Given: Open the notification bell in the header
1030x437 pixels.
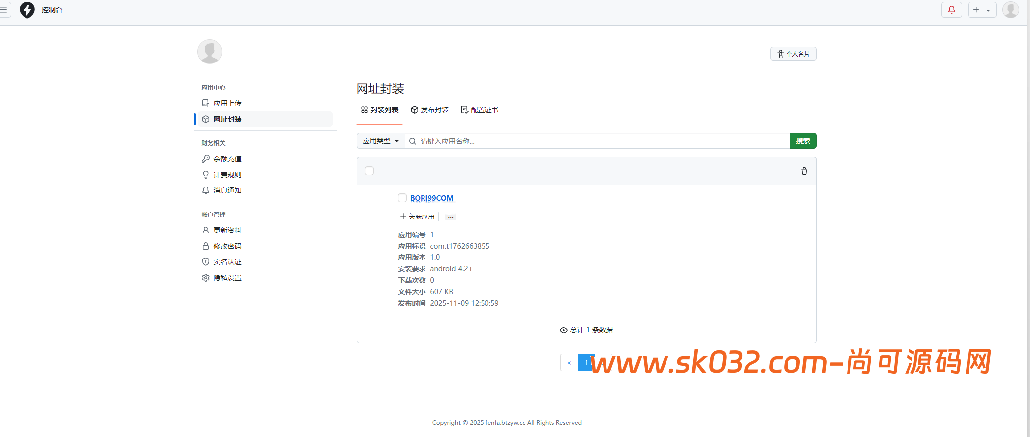Looking at the screenshot, I should [951, 10].
